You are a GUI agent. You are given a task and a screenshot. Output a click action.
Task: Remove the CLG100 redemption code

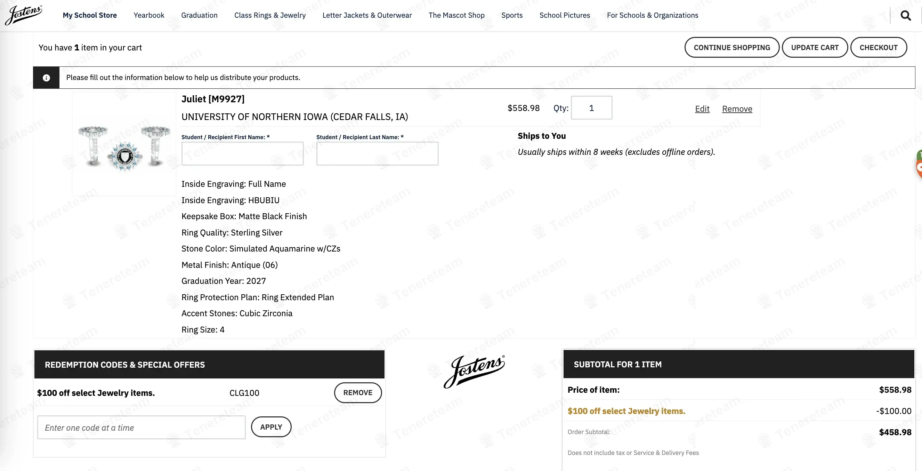(x=357, y=393)
